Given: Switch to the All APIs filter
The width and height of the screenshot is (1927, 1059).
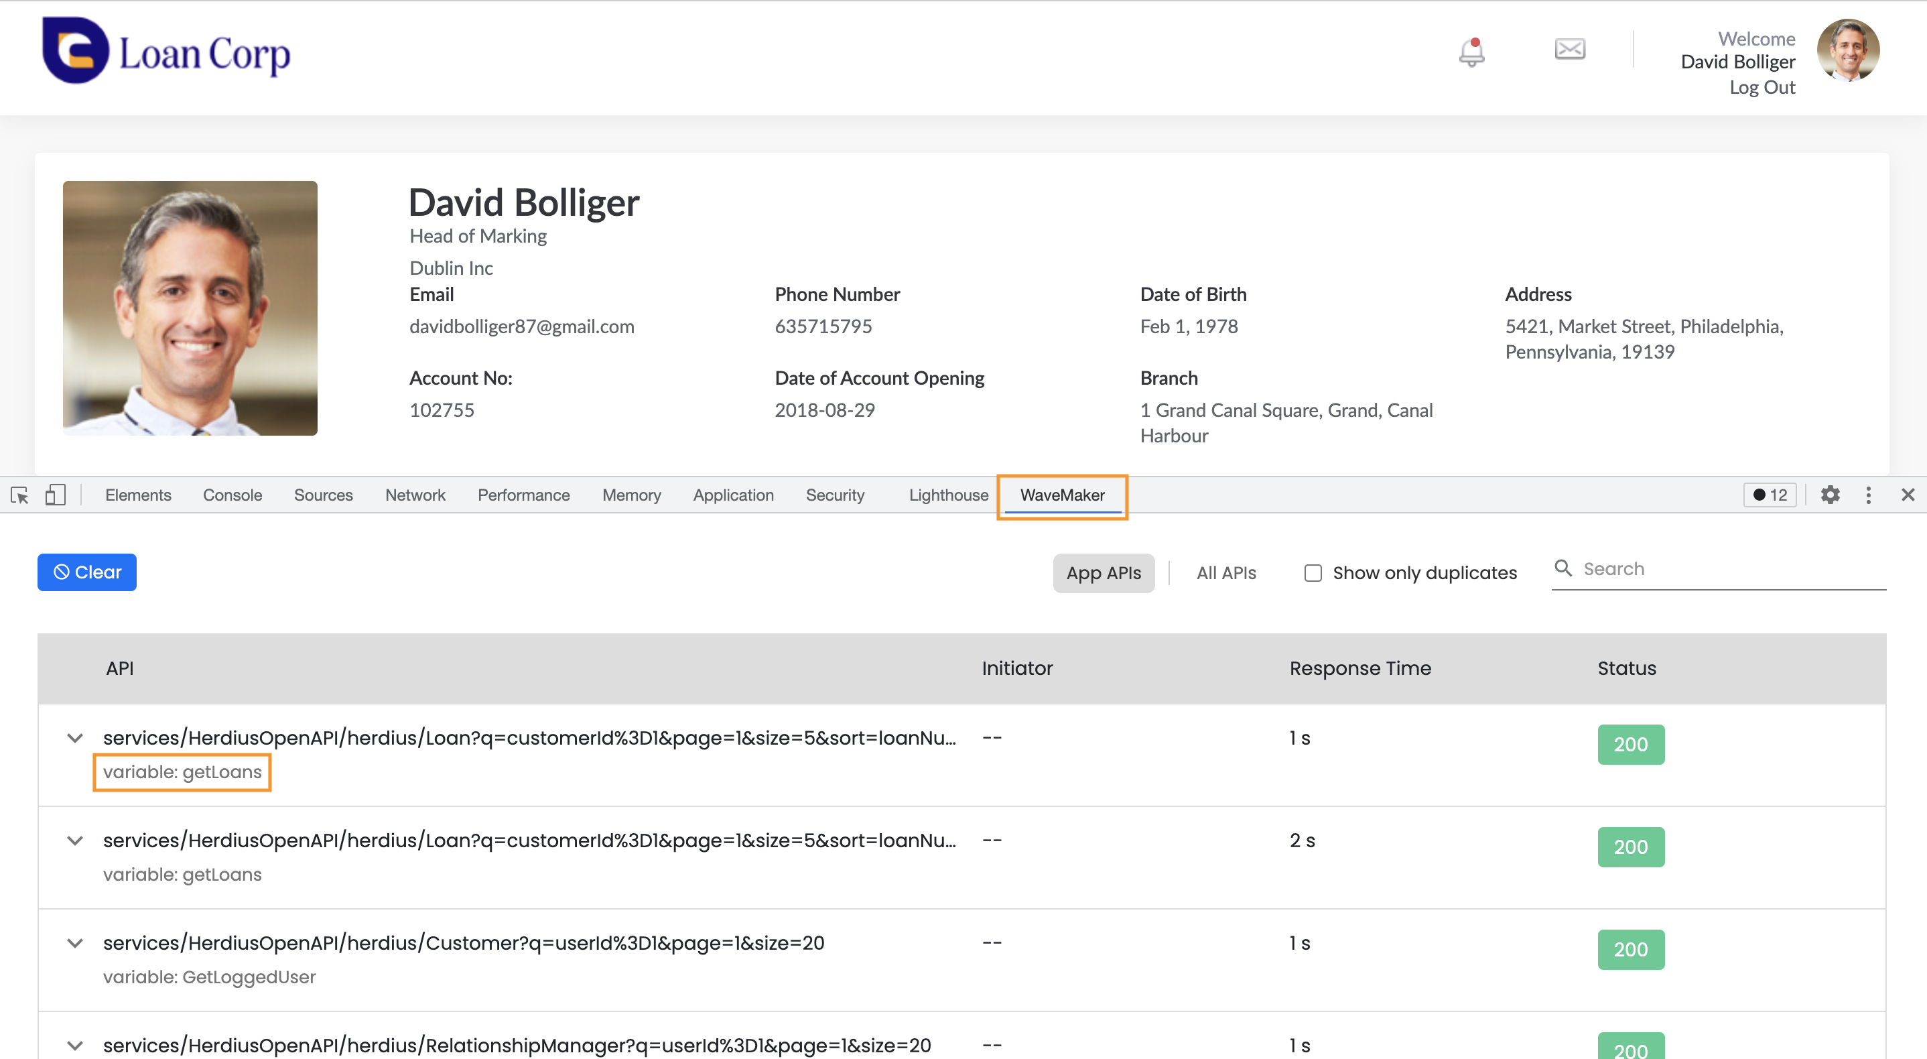Looking at the screenshot, I should coord(1225,572).
